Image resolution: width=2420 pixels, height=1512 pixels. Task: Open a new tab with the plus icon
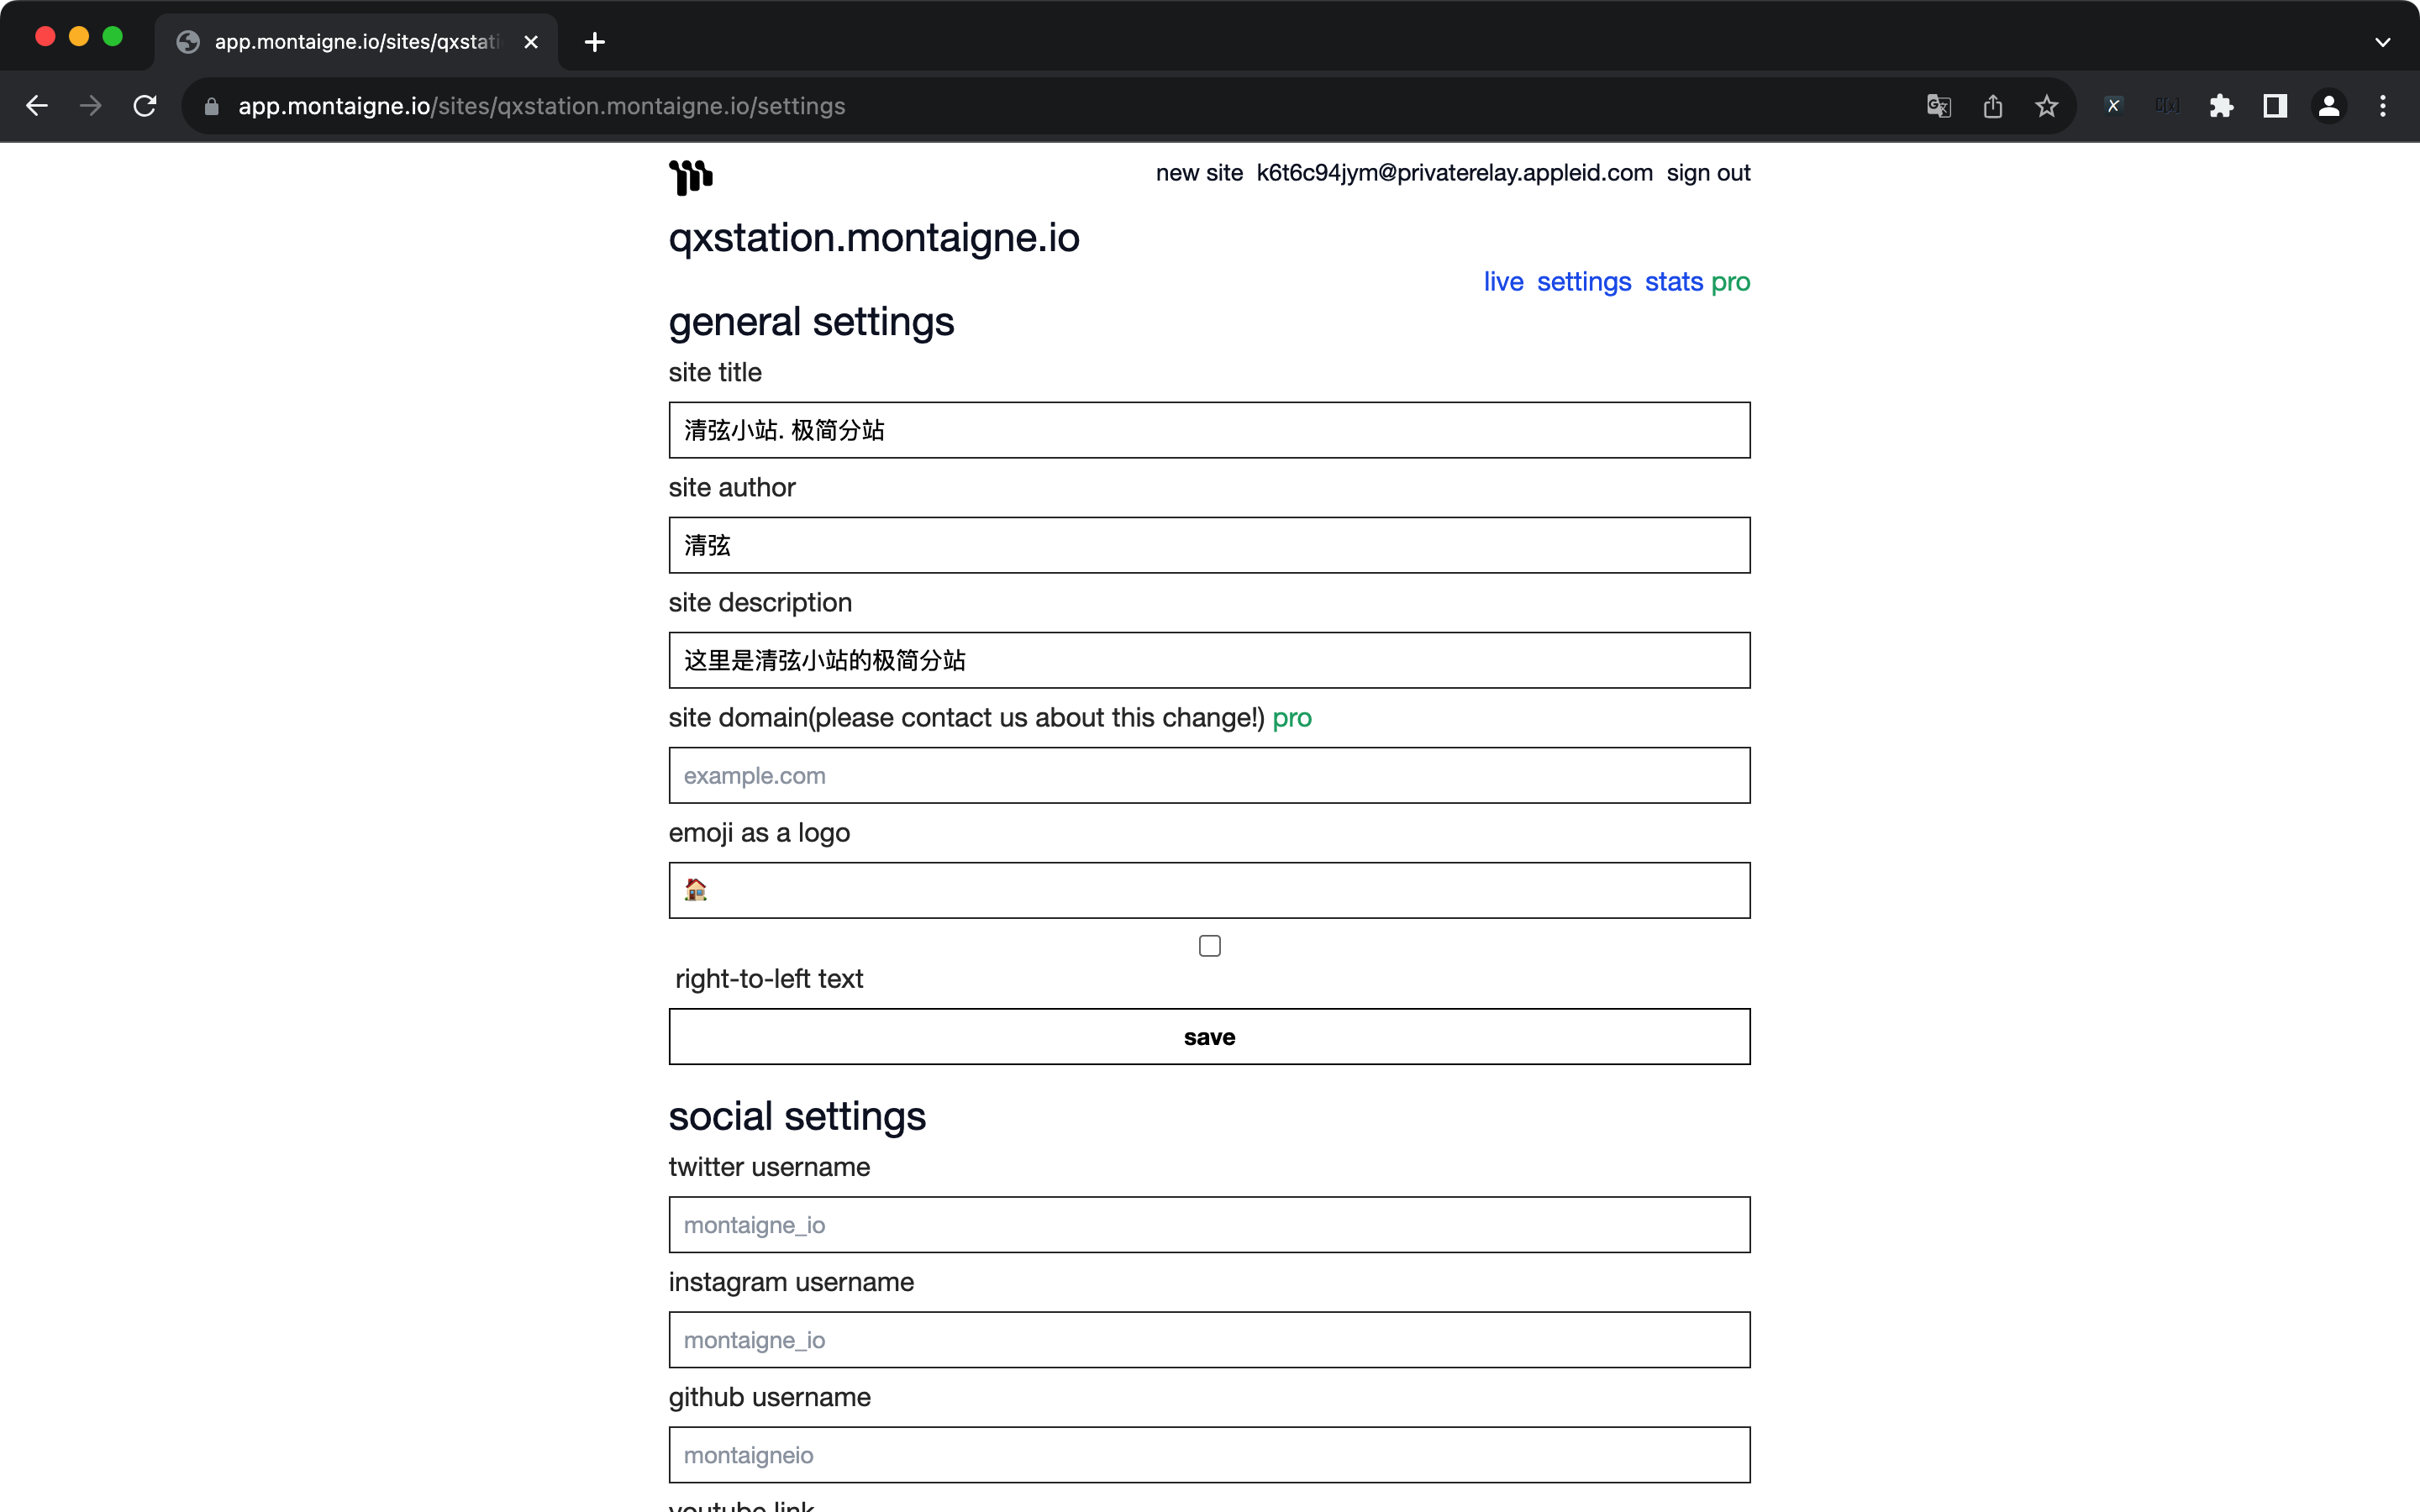pyautogui.click(x=595, y=42)
